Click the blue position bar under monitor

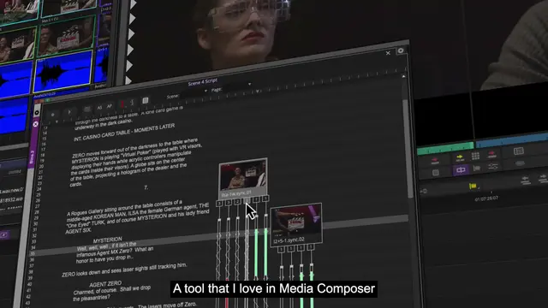point(512,139)
